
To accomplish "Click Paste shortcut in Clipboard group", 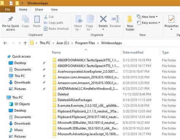I will click(56, 29).
